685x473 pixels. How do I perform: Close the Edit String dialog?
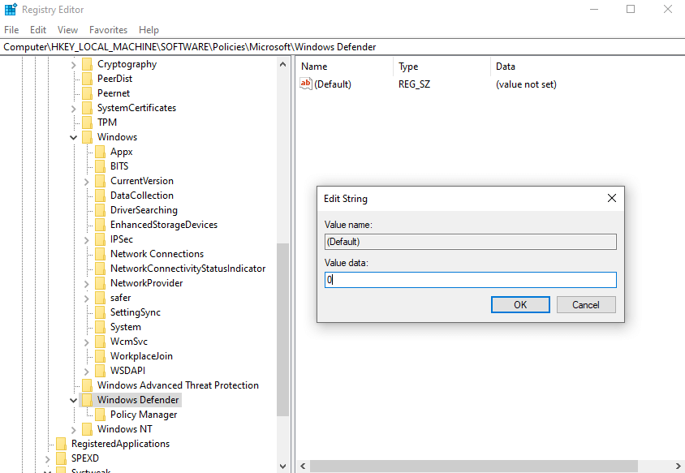coord(611,197)
